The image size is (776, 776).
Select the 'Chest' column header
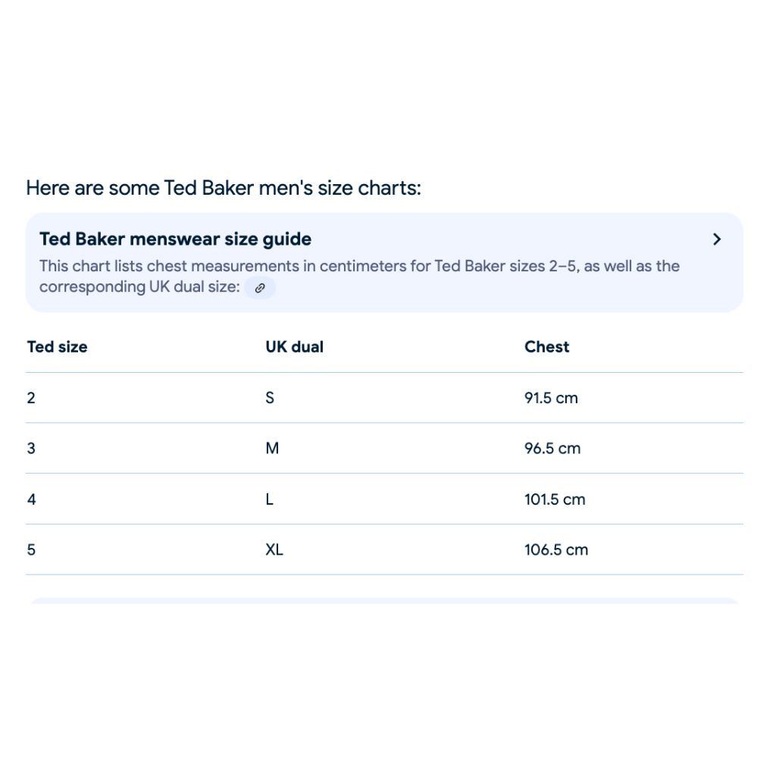click(547, 347)
